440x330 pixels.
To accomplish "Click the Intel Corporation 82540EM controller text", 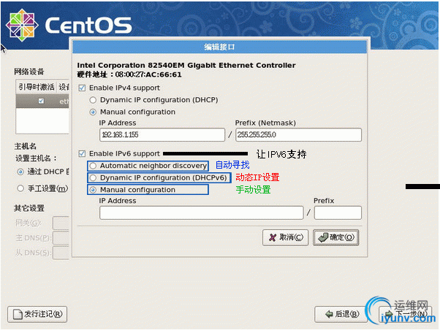I will coord(186,65).
